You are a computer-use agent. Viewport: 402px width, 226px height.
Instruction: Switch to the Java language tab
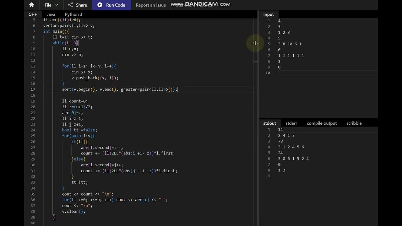click(x=51, y=14)
